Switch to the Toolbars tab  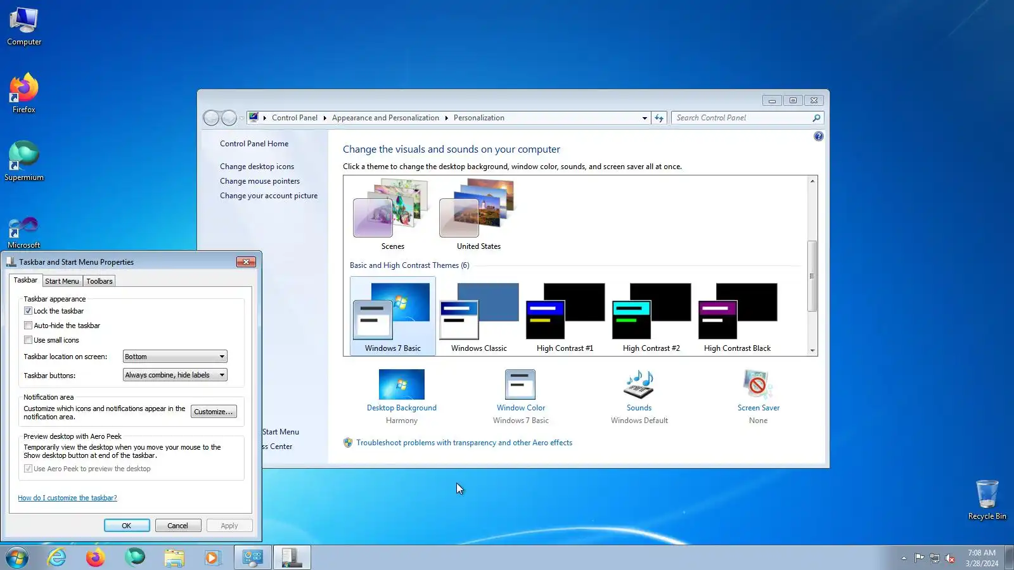click(99, 281)
